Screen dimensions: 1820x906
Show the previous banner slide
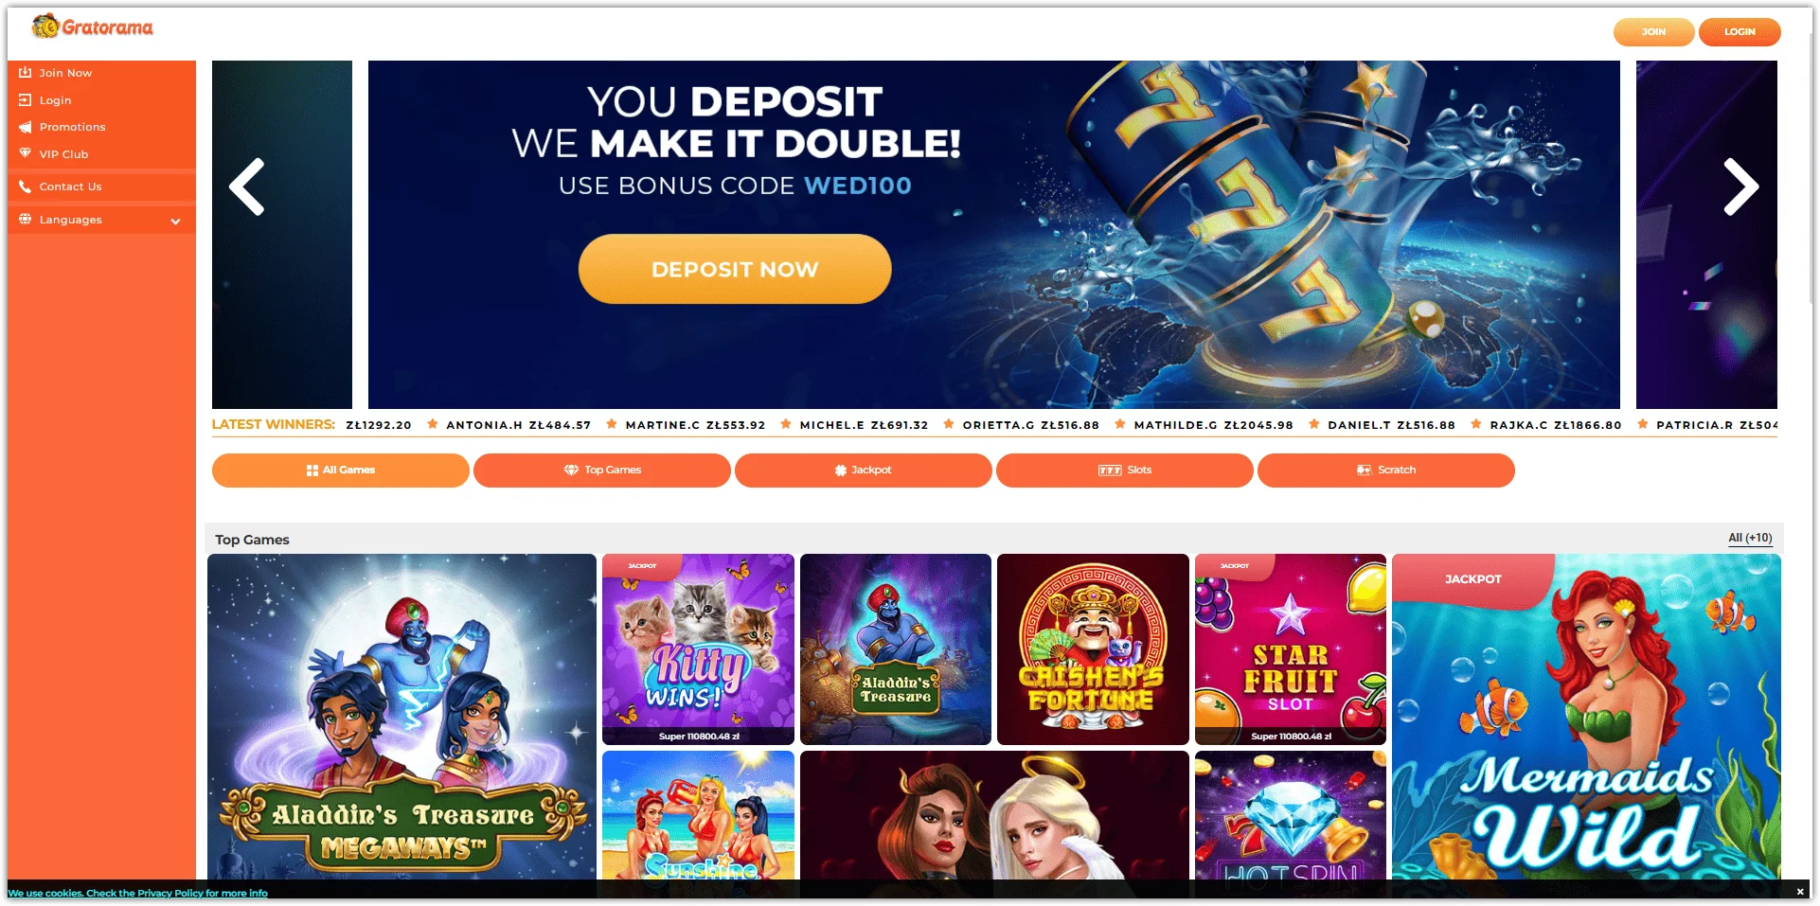pyautogui.click(x=247, y=187)
